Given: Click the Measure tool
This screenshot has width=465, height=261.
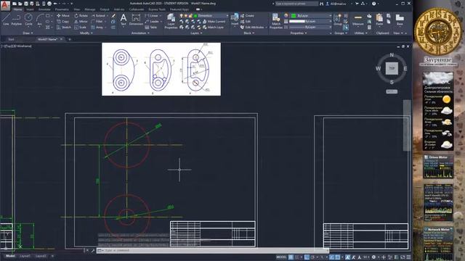Looking at the screenshot, I should click(358, 20).
